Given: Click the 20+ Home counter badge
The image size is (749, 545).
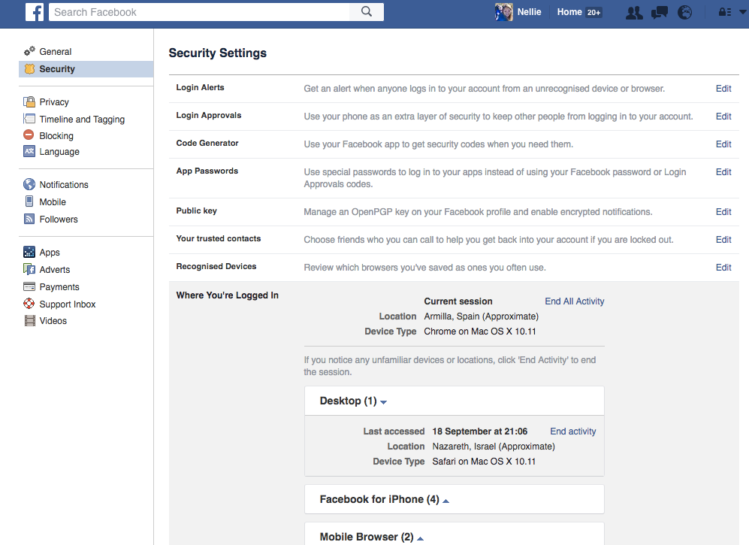Looking at the screenshot, I should [x=593, y=13].
